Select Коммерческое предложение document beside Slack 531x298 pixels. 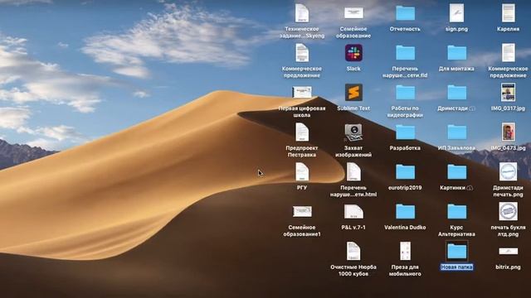tap(302, 53)
